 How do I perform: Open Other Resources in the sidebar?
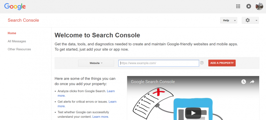coord(19,49)
